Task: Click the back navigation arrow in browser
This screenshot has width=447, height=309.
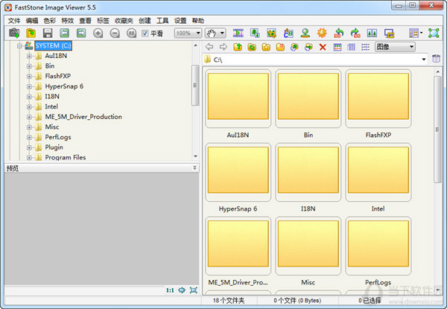Action: 209,47
